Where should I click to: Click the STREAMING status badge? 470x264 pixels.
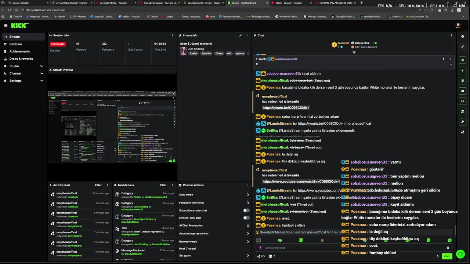coord(58,44)
